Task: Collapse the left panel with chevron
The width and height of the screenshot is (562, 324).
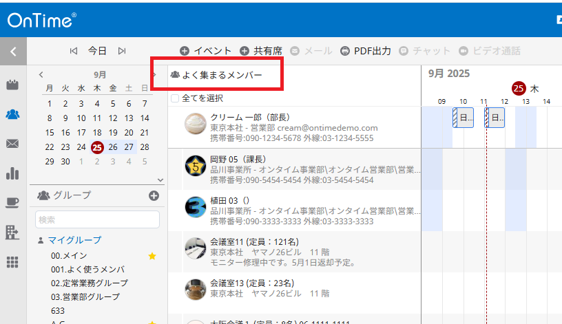Action: pyautogui.click(x=13, y=51)
